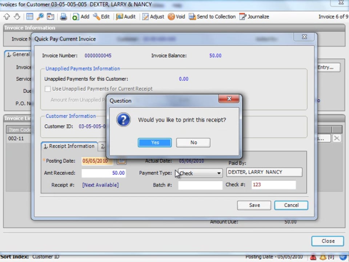Open the list view grid icon
The image size is (349, 262).
coord(29,16)
